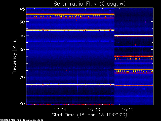Click the 60 frequency tick label

pyautogui.click(x=22, y=50)
